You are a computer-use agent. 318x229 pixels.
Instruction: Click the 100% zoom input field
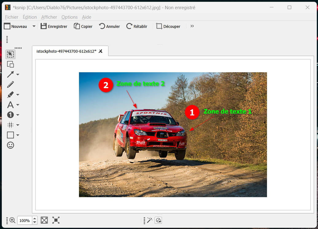click(x=25, y=220)
